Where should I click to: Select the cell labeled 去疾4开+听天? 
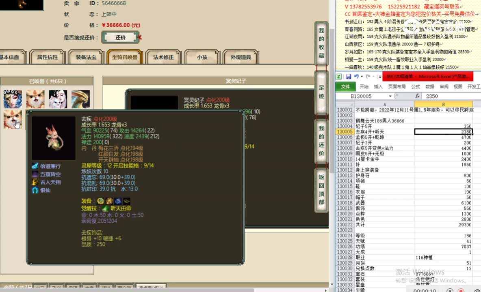[x=384, y=132]
